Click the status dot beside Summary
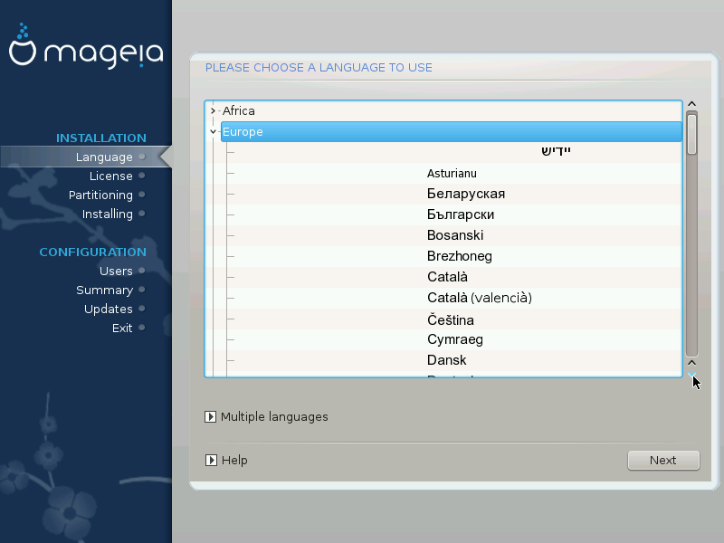This screenshot has width=724, height=543. coord(142,290)
